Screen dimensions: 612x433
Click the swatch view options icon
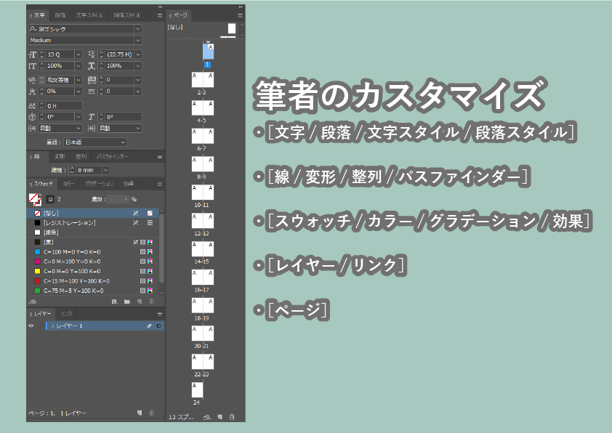pos(115,302)
